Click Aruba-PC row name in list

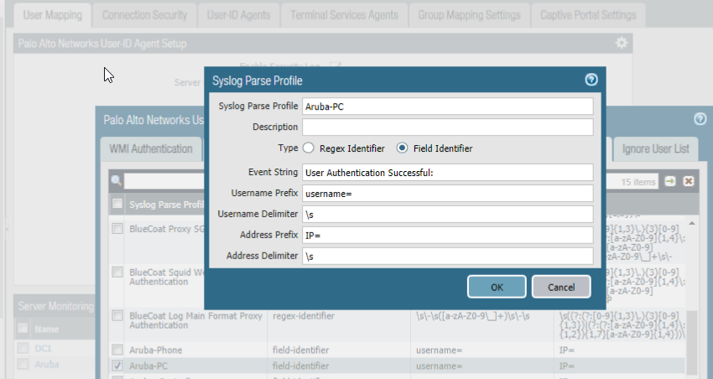coord(148,366)
